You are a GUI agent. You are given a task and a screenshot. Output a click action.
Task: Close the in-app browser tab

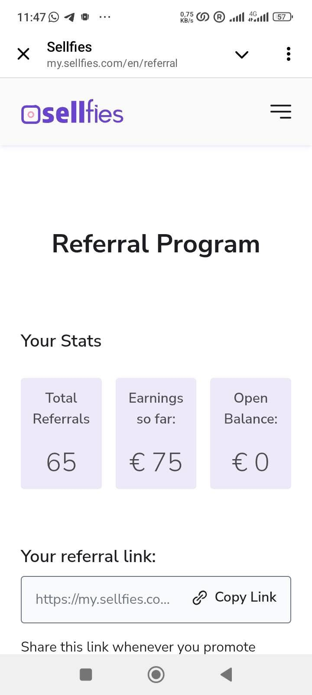pos(23,54)
